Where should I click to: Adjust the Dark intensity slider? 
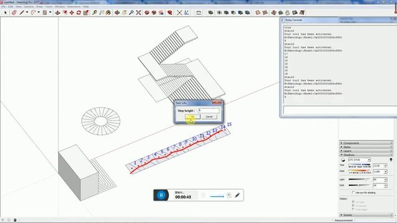click(359, 185)
